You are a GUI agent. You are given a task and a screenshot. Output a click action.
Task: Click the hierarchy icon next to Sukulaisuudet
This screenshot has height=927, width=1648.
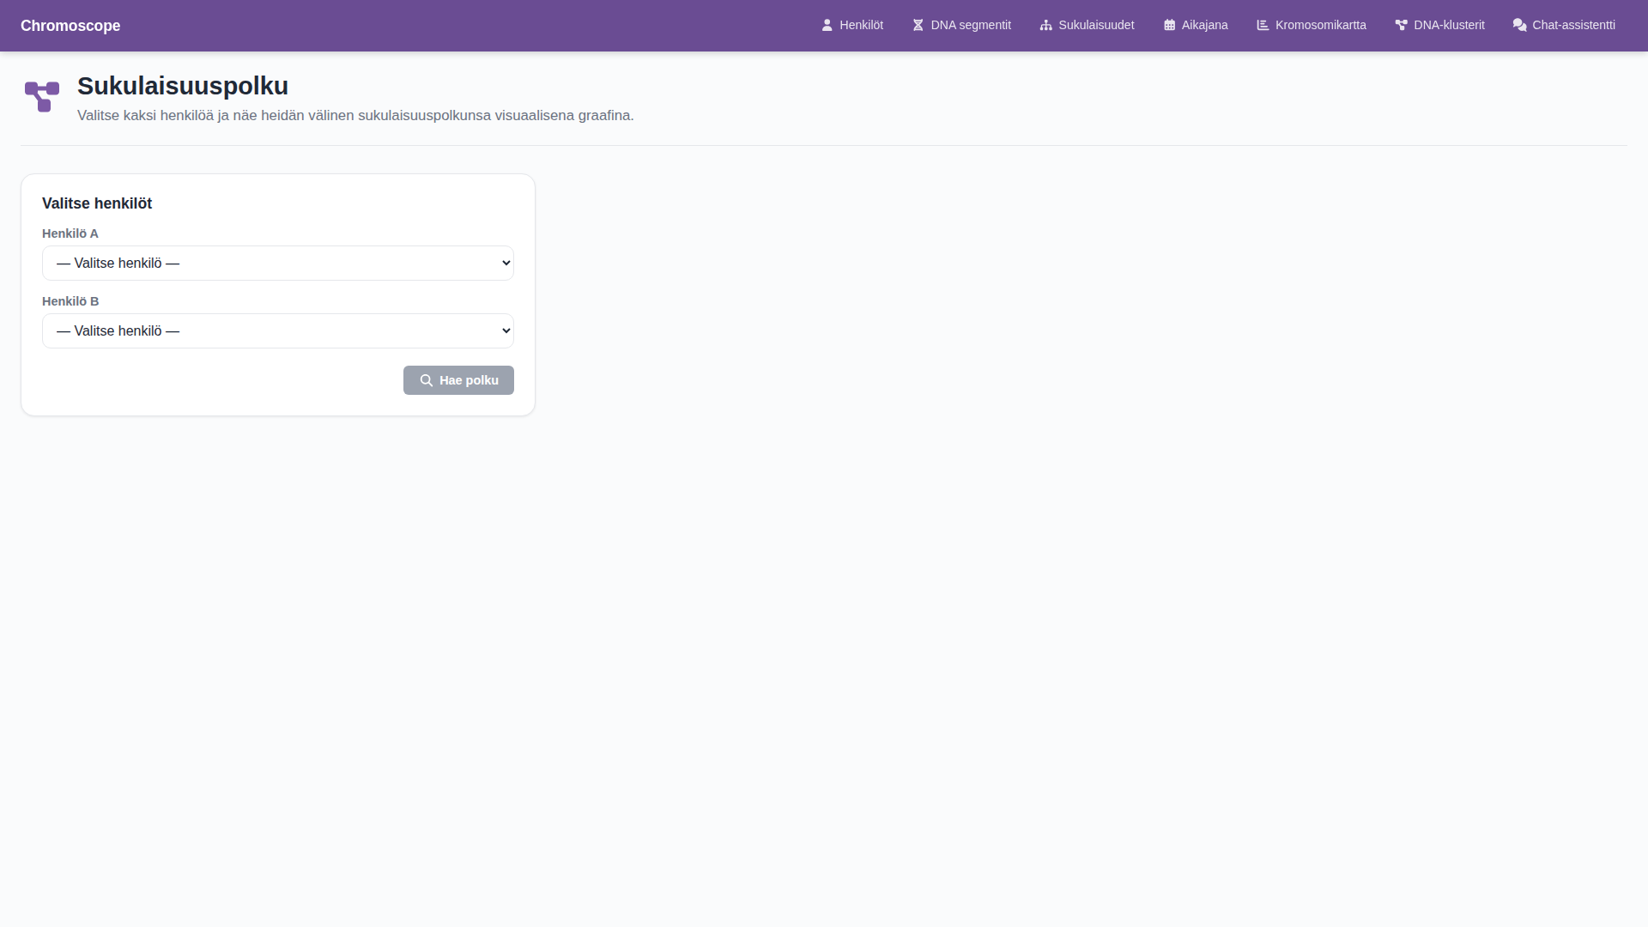point(1045,26)
